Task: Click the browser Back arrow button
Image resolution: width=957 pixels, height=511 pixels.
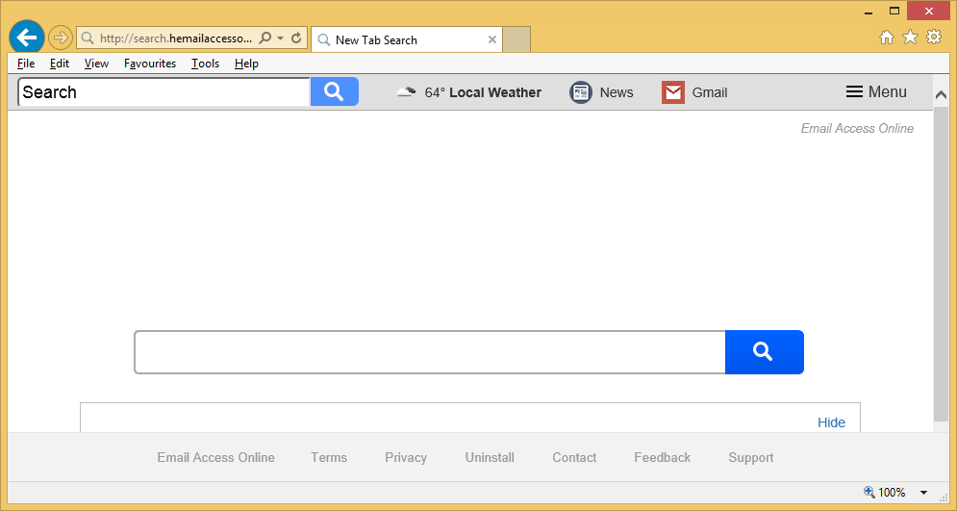Action: (27, 38)
